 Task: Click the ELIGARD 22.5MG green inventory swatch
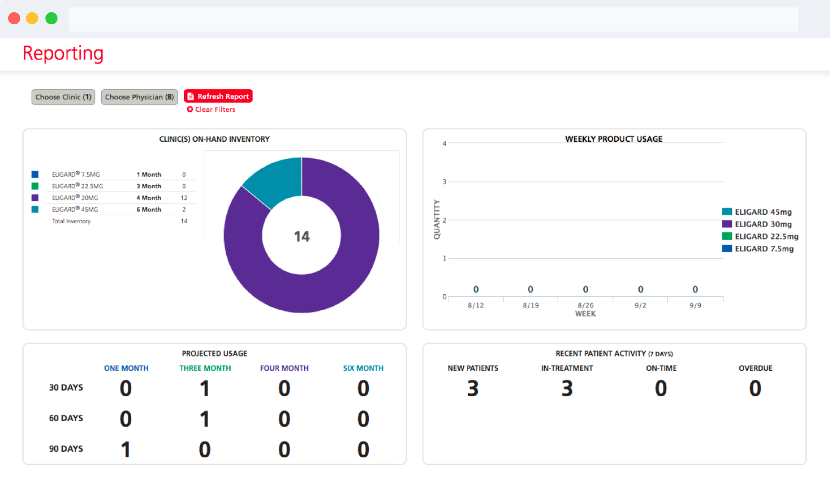pyautogui.click(x=35, y=186)
